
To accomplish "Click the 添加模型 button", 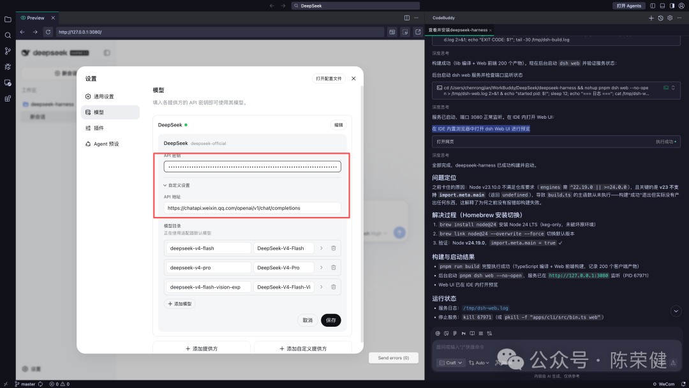I will (x=180, y=304).
